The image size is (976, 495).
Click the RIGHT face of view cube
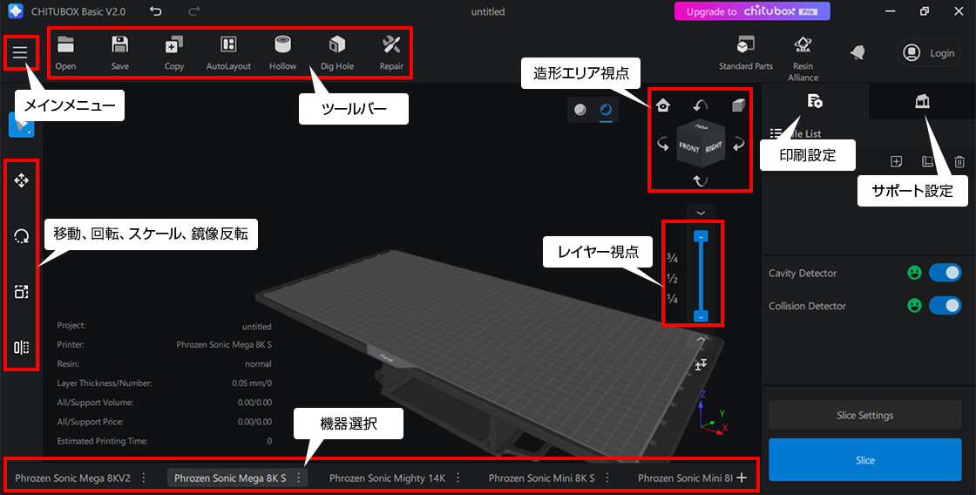(x=714, y=147)
